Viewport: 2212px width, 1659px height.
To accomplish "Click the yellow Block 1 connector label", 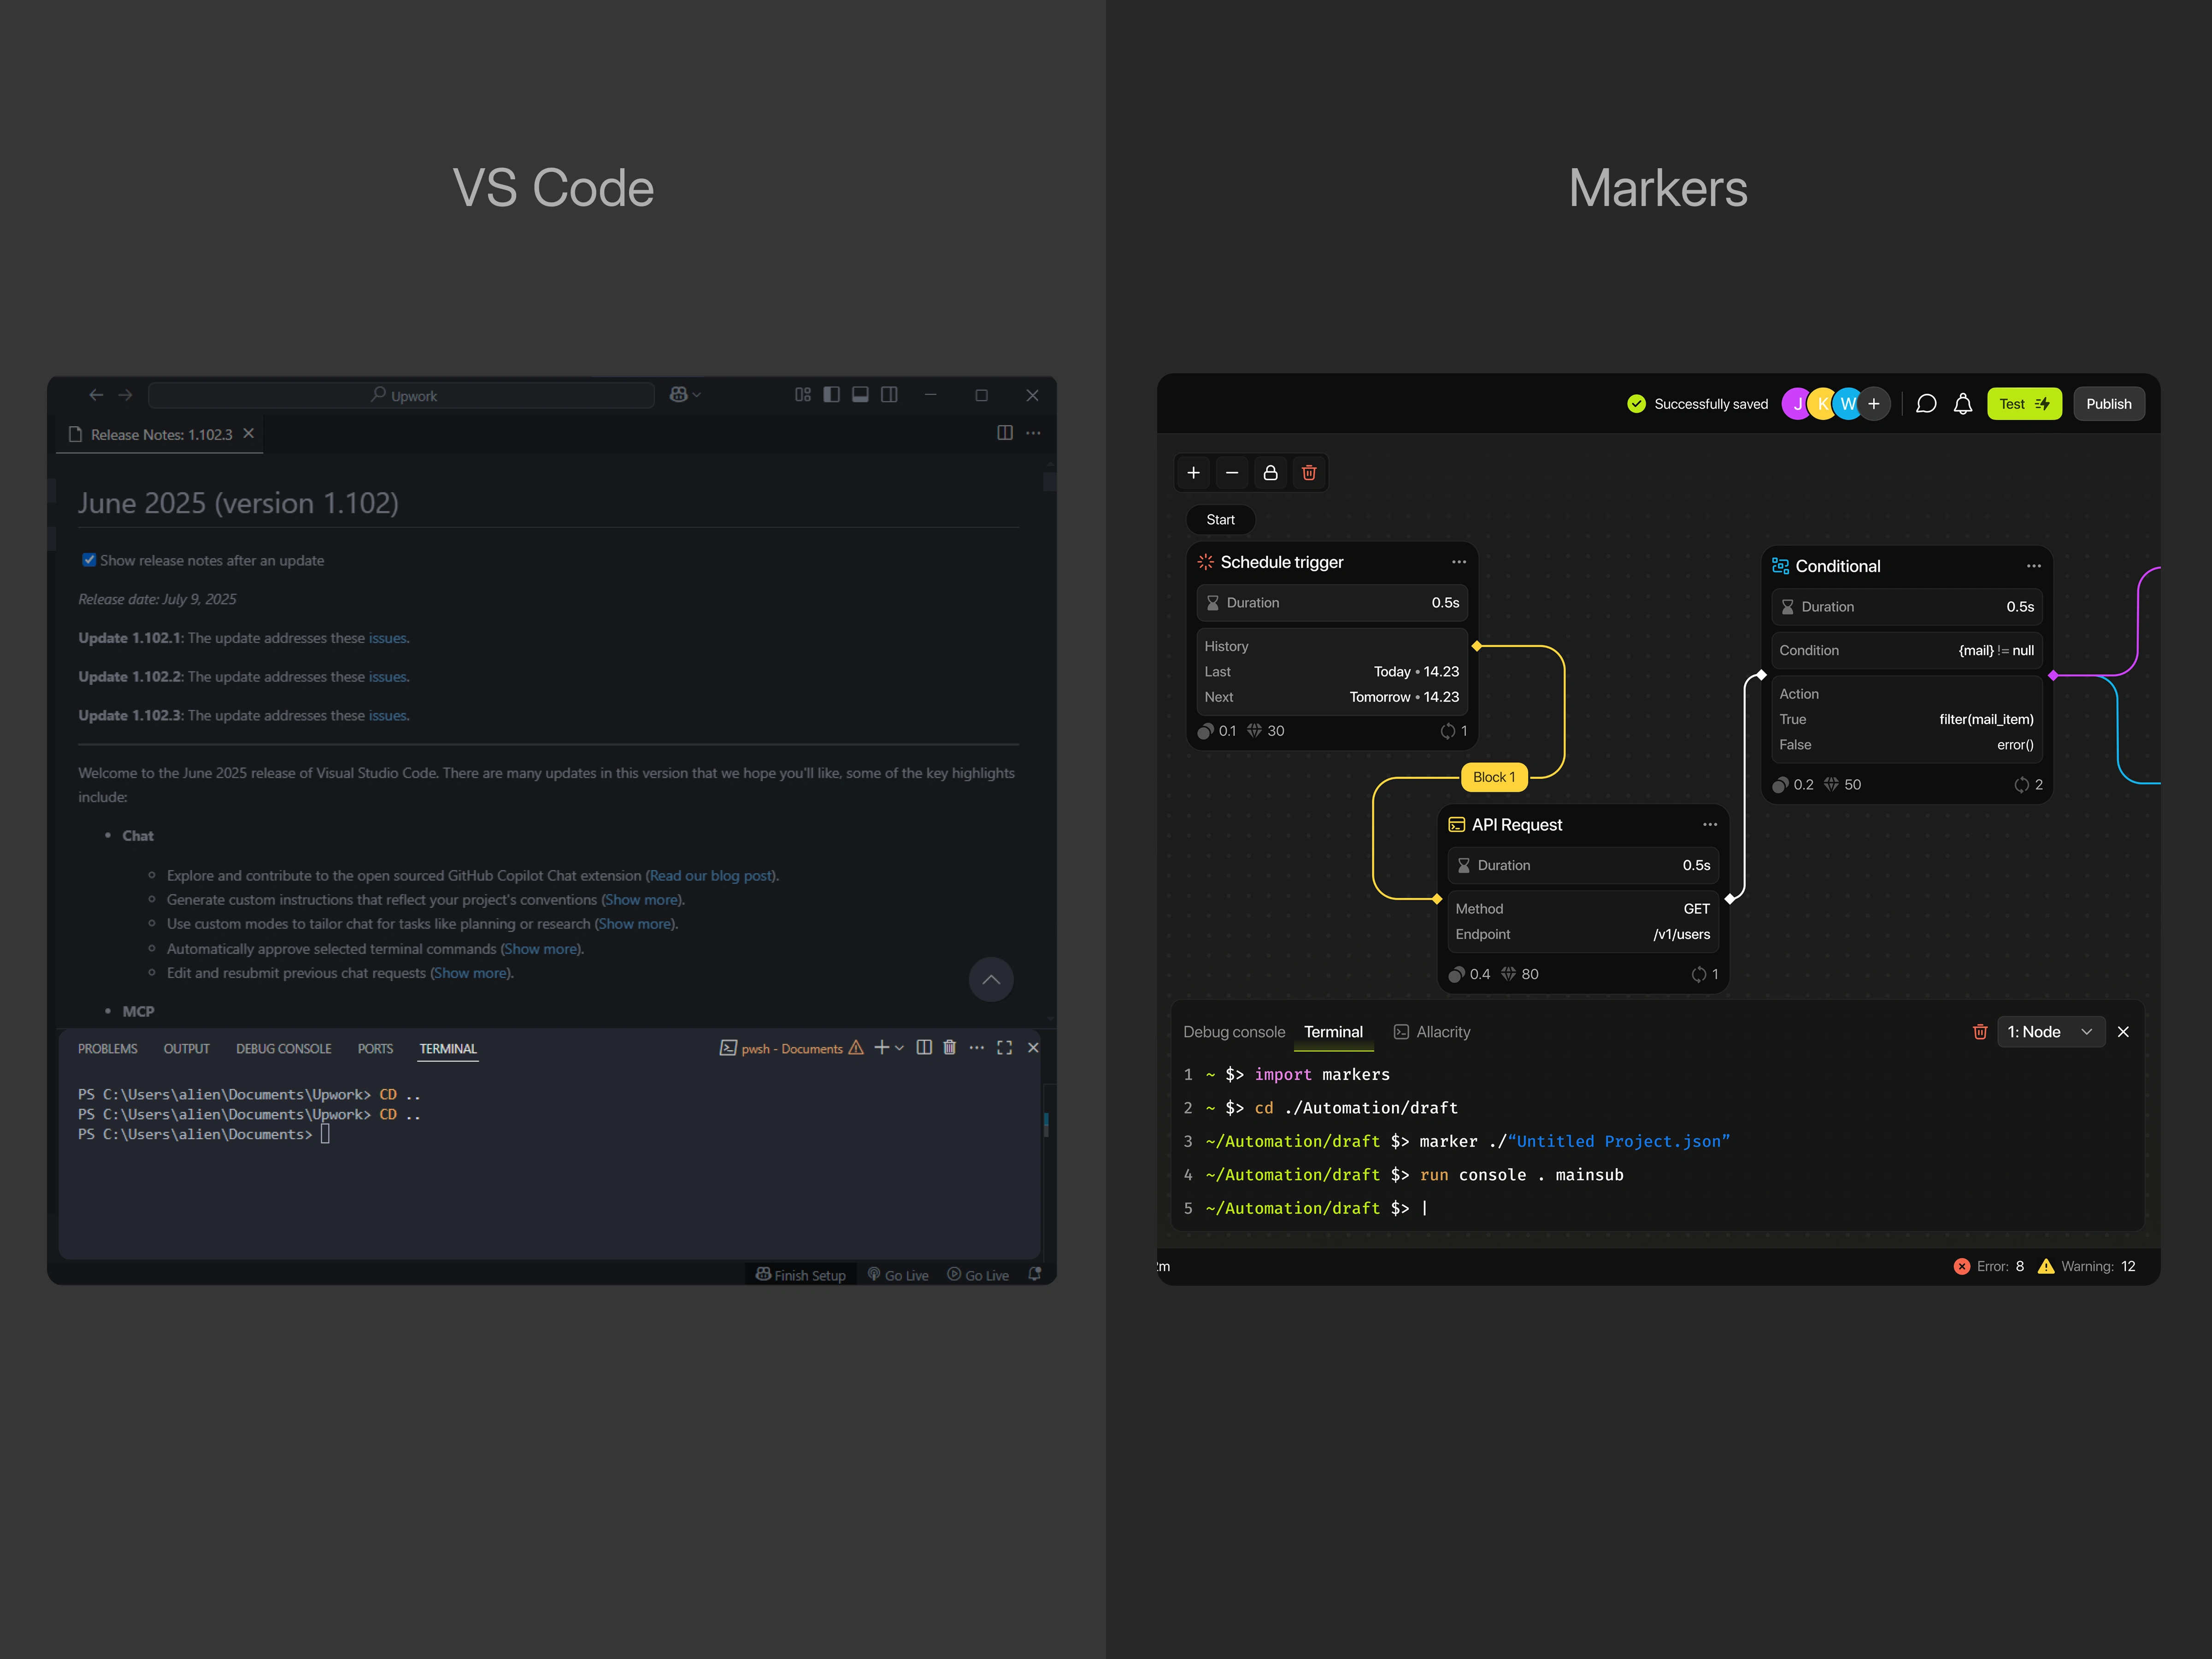I will (x=1494, y=777).
